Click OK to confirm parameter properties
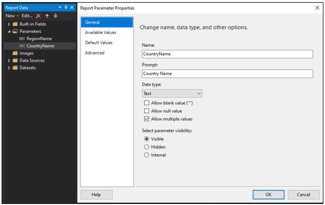This screenshot has height=205, width=325. pyautogui.click(x=269, y=195)
